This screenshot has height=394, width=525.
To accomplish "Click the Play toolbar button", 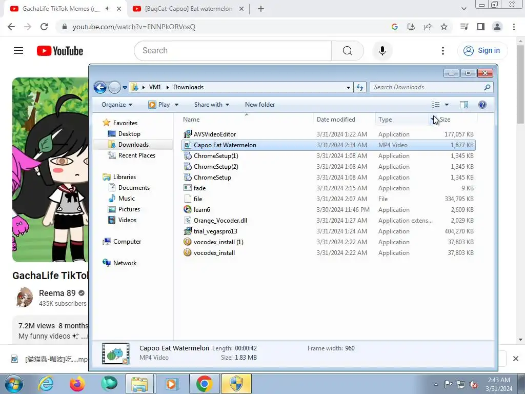I will [159, 105].
